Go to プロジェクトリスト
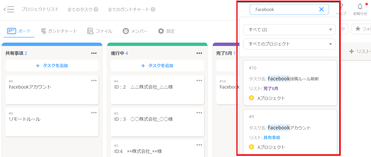 click(x=40, y=9)
